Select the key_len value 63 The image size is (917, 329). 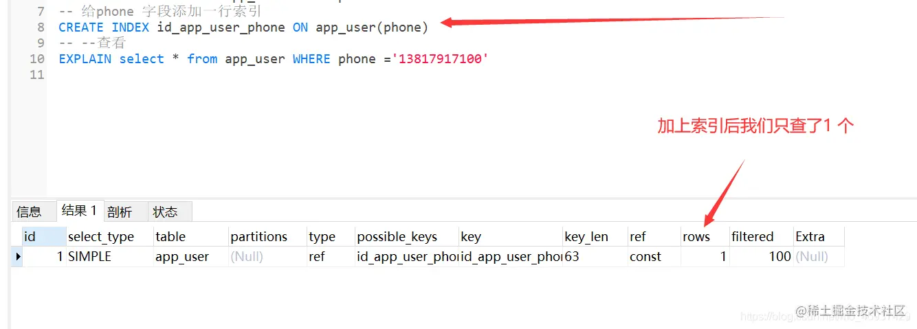[595, 257]
